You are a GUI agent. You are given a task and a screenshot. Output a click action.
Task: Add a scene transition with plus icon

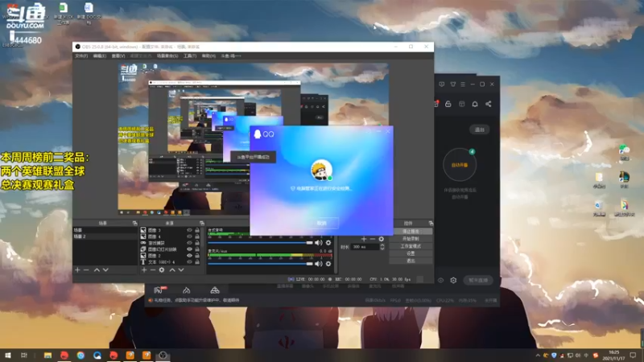point(364,239)
